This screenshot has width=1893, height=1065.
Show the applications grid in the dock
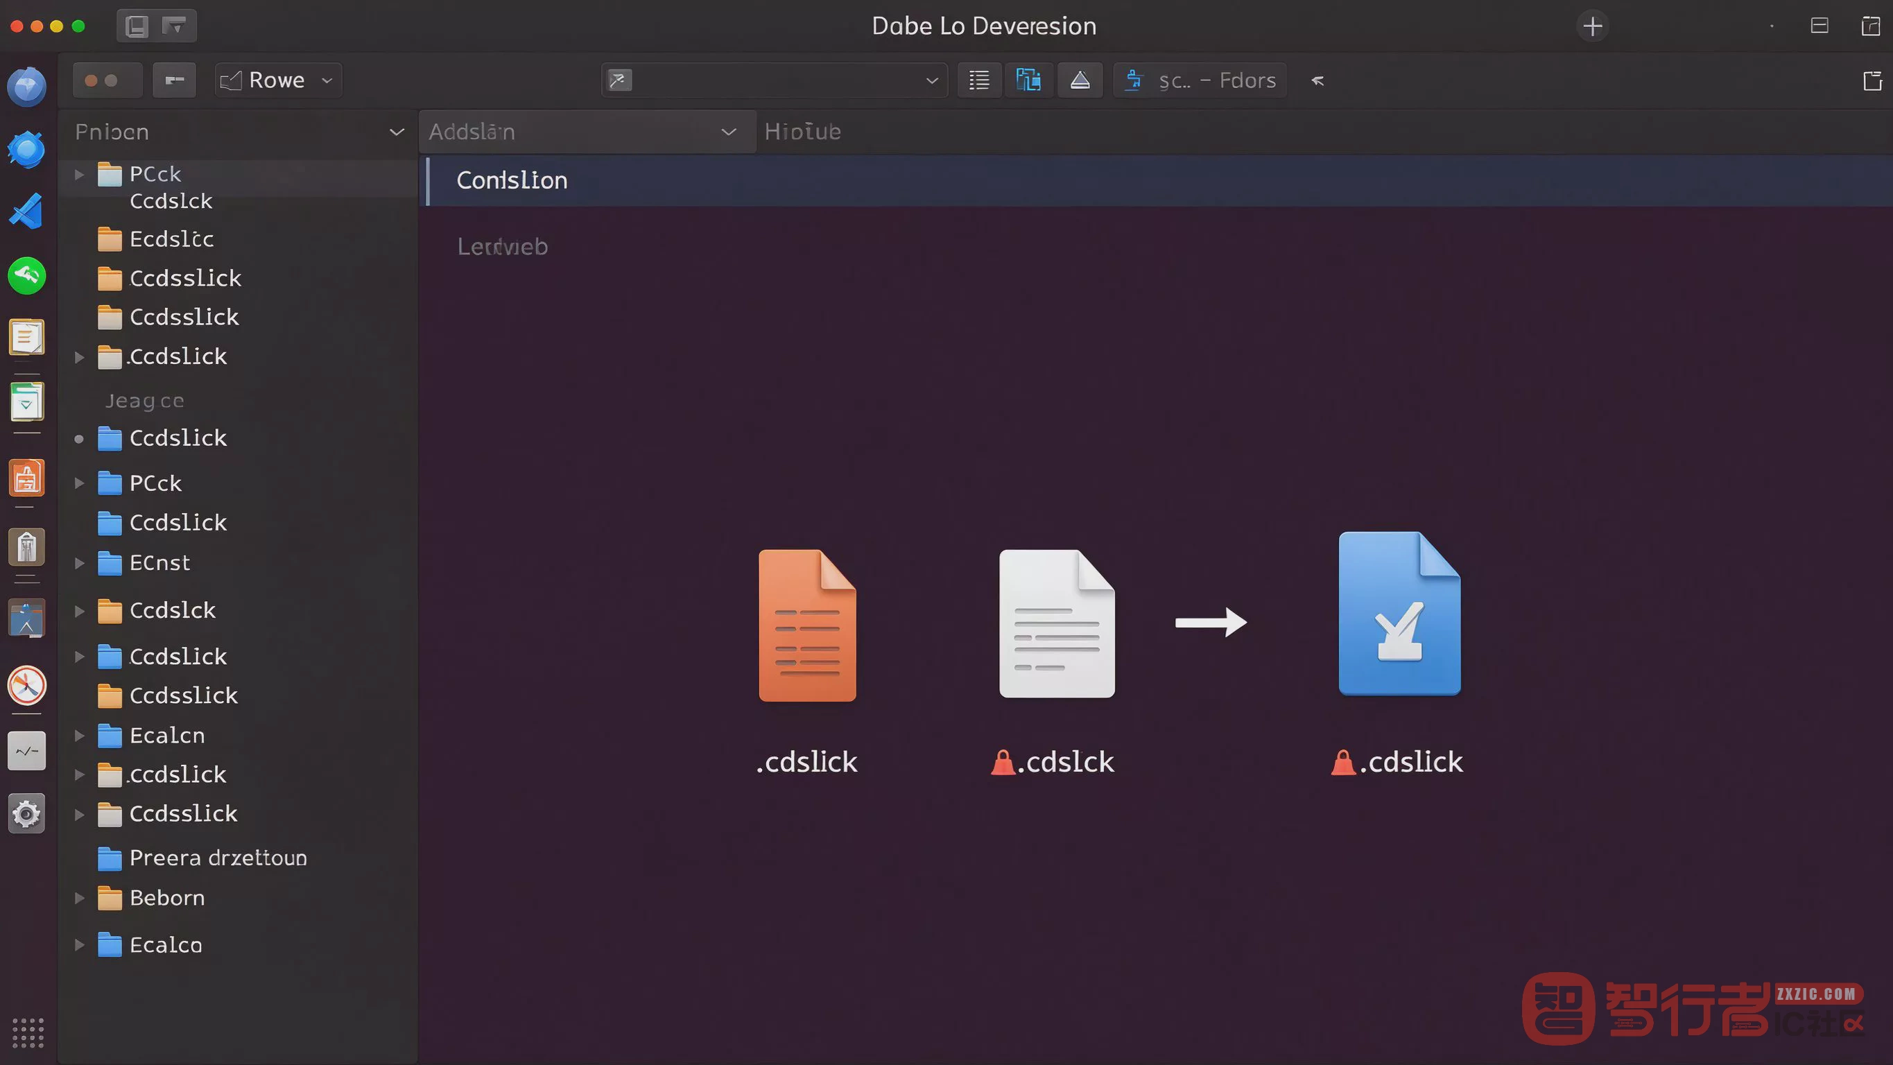(28, 1032)
